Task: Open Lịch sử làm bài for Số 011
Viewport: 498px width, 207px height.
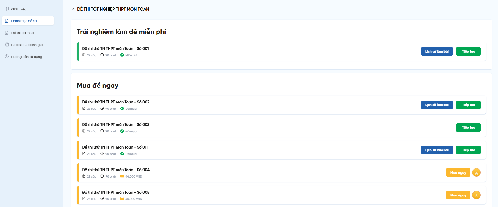Action: [x=437, y=150]
